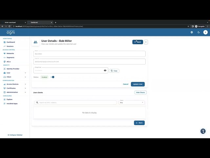This screenshot has width=210, height=158.
Task: Click Cancel in the user form
Action: [x=126, y=84]
